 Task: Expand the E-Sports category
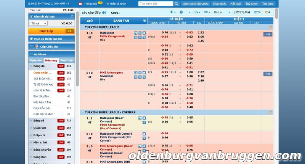click(51, 135)
